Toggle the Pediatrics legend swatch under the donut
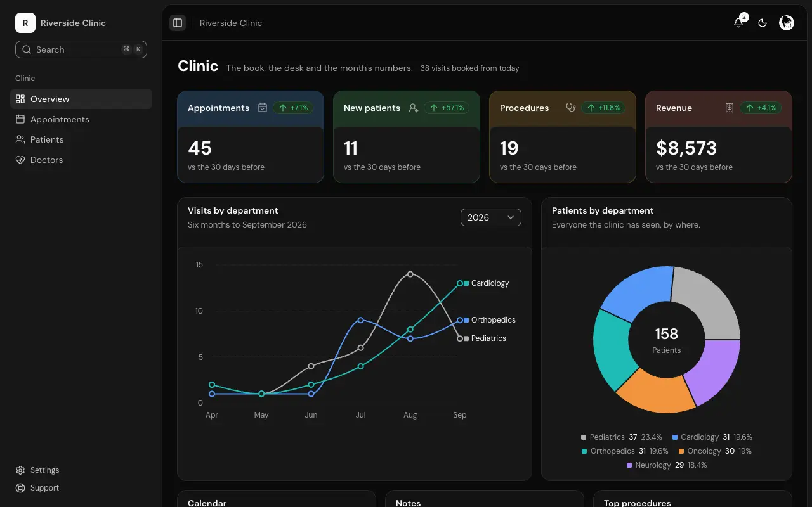This screenshot has width=812, height=507. (584, 437)
